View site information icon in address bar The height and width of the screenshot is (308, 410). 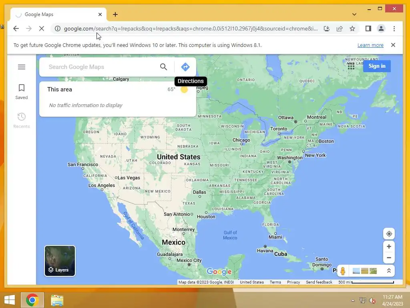pos(58,28)
